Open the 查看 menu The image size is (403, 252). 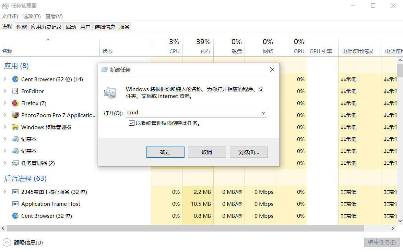54,16
